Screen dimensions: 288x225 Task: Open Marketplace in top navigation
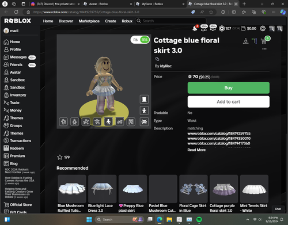click(89, 21)
